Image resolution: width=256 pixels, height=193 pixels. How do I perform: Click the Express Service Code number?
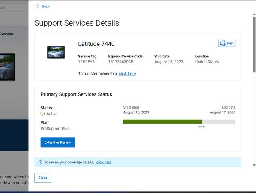tap(120, 62)
